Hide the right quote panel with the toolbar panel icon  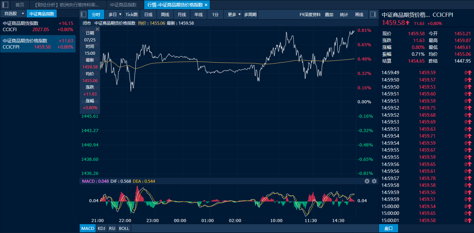coord(373,14)
